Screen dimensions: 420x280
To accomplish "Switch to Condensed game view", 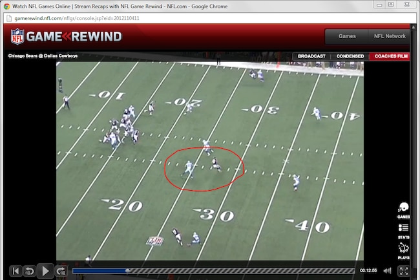I will [x=350, y=56].
